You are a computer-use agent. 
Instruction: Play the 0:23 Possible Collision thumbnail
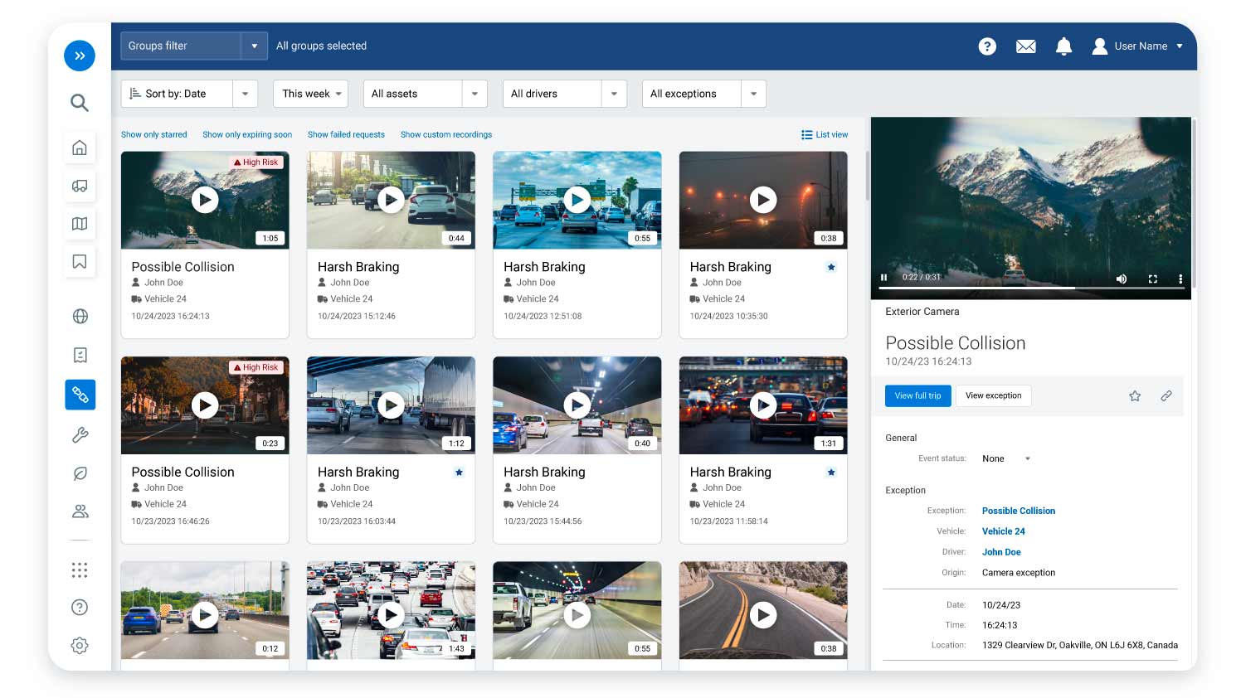click(205, 405)
